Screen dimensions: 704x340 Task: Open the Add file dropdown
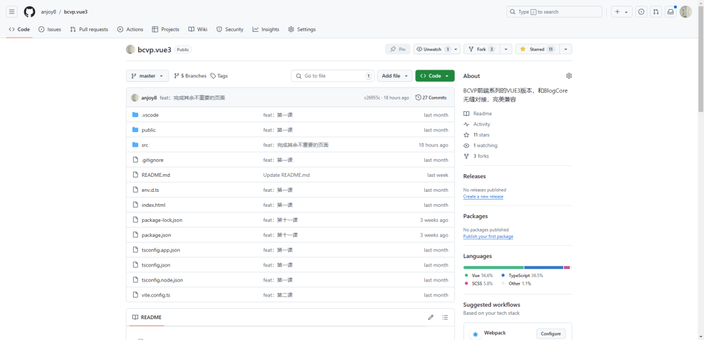coord(394,75)
